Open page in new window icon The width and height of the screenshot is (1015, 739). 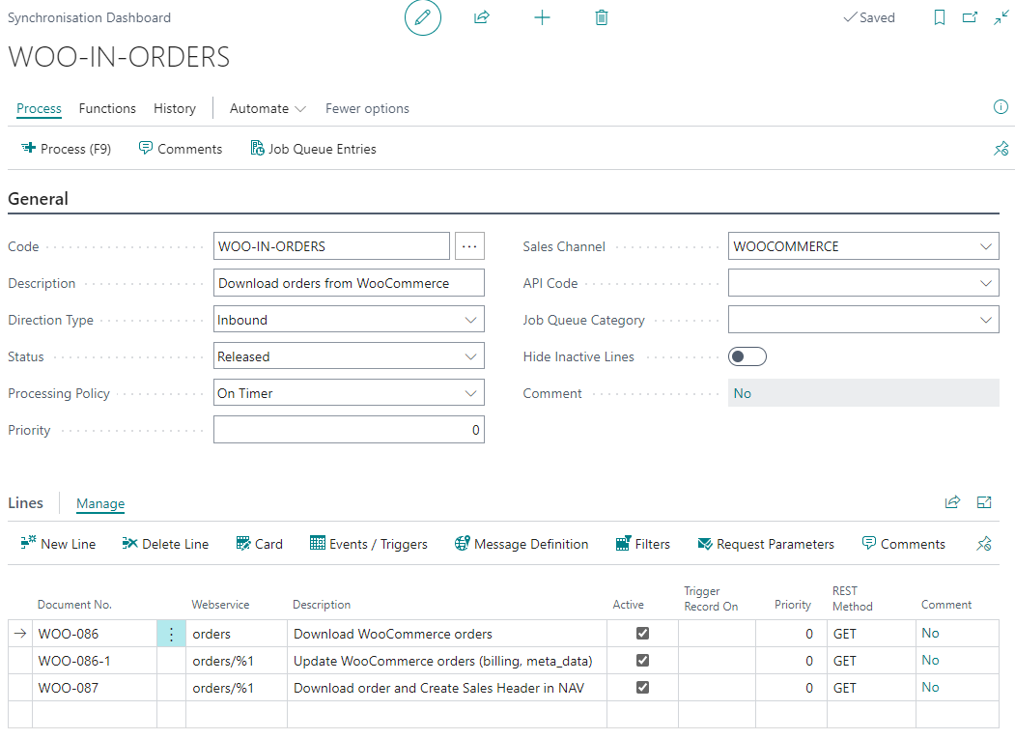coord(970,17)
